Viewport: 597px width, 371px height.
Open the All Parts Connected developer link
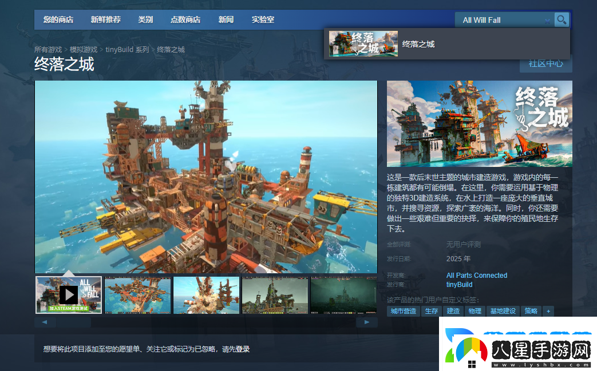476,276
